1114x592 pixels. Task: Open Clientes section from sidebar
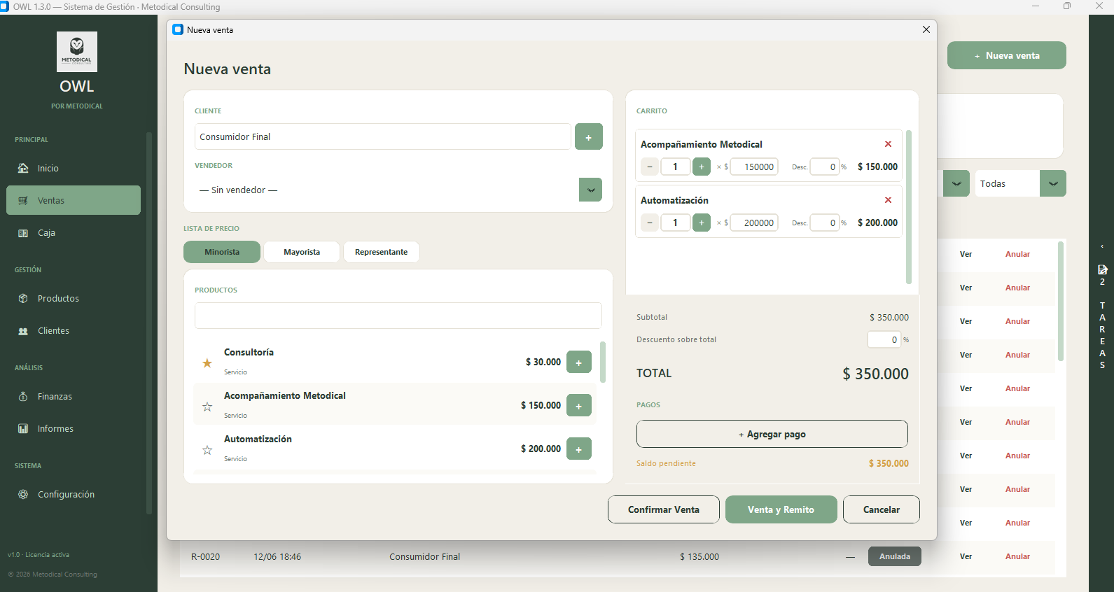click(x=74, y=330)
